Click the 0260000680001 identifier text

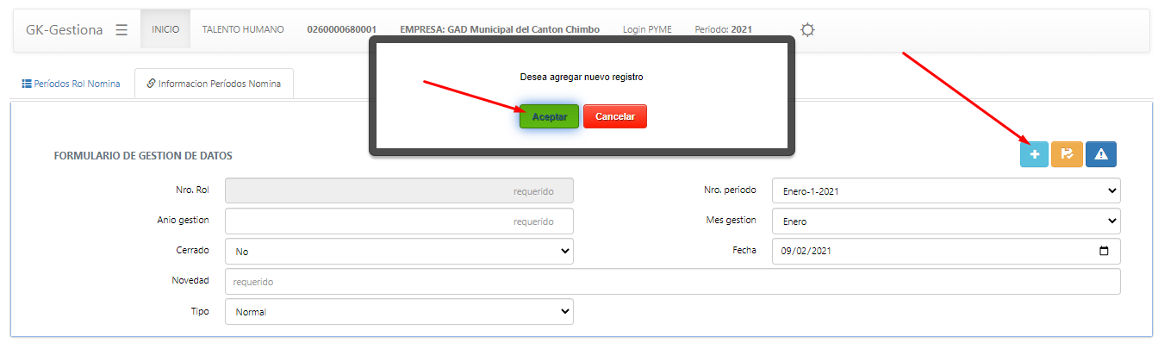[341, 29]
